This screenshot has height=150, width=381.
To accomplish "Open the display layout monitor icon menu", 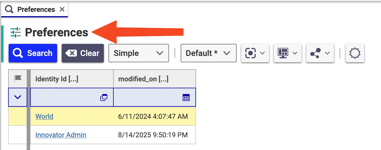I will pyautogui.click(x=288, y=53).
